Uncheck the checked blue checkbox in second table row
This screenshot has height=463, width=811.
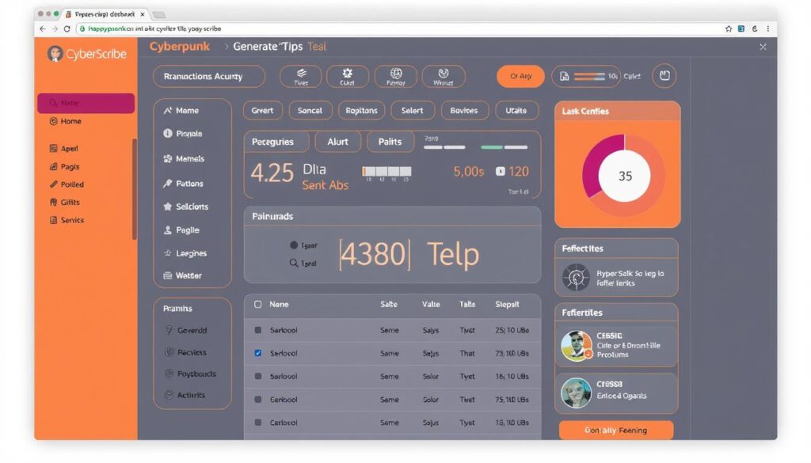point(258,353)
